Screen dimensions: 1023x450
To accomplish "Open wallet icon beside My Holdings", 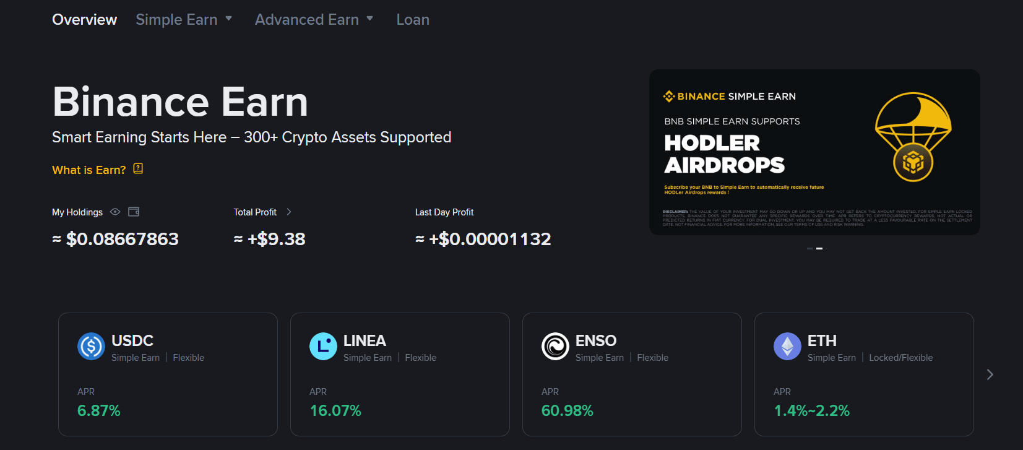I will coord(134,212).
